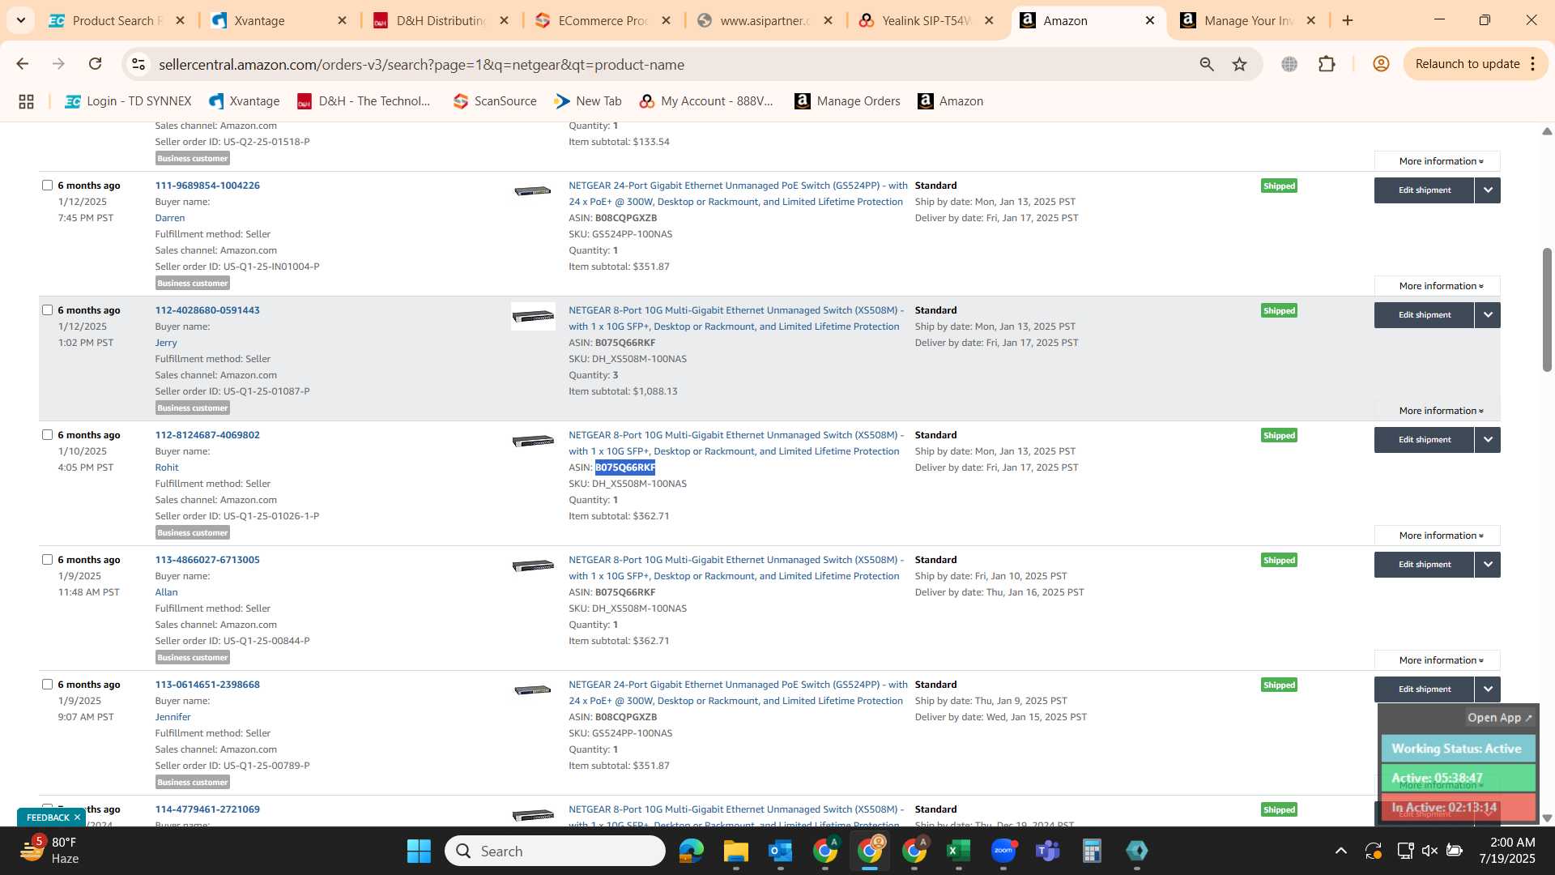Open Login - TD SYNNEX bookmark
Screen dimensions: 1555x875
tap(128, 101)
